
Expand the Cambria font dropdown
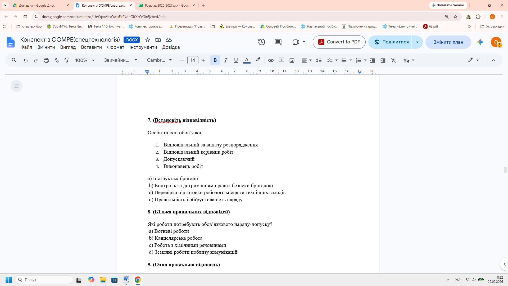click(160, 60)
